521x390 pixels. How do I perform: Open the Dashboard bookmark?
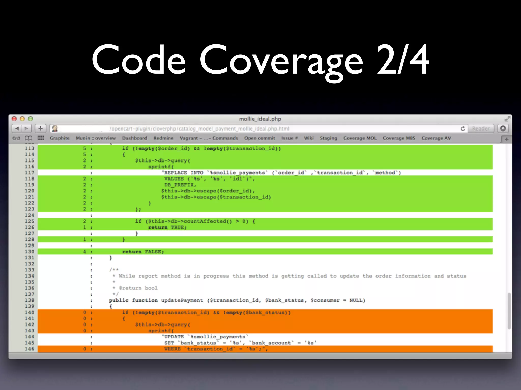pyautogui.click(x=135, y=138)
